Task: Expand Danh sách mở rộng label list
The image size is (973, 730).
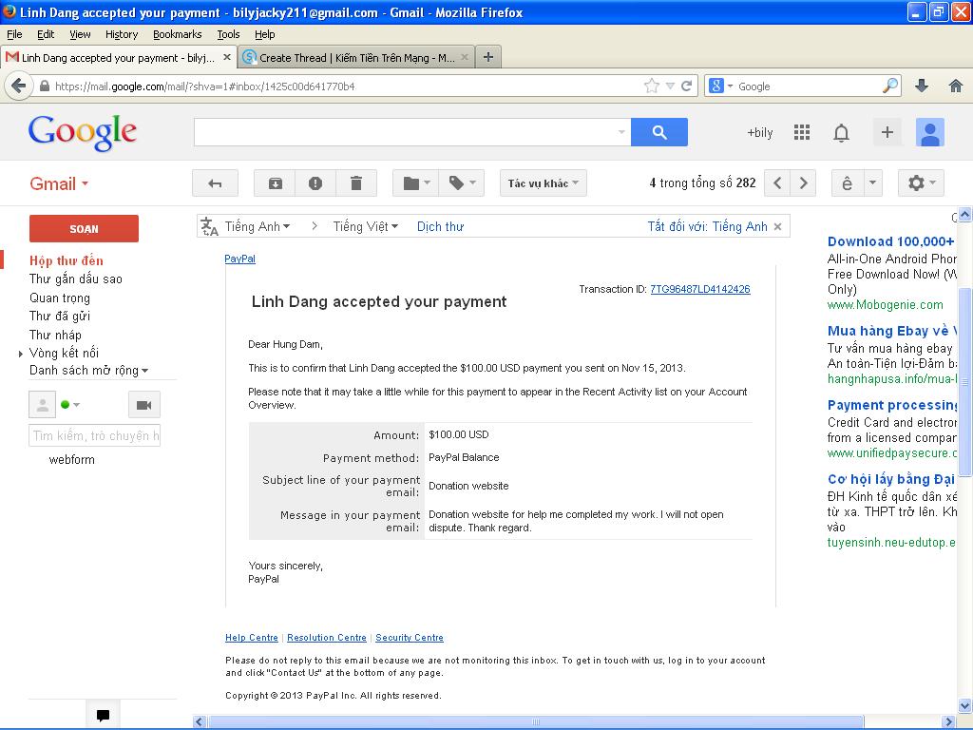Action: (x=88, y=370)
